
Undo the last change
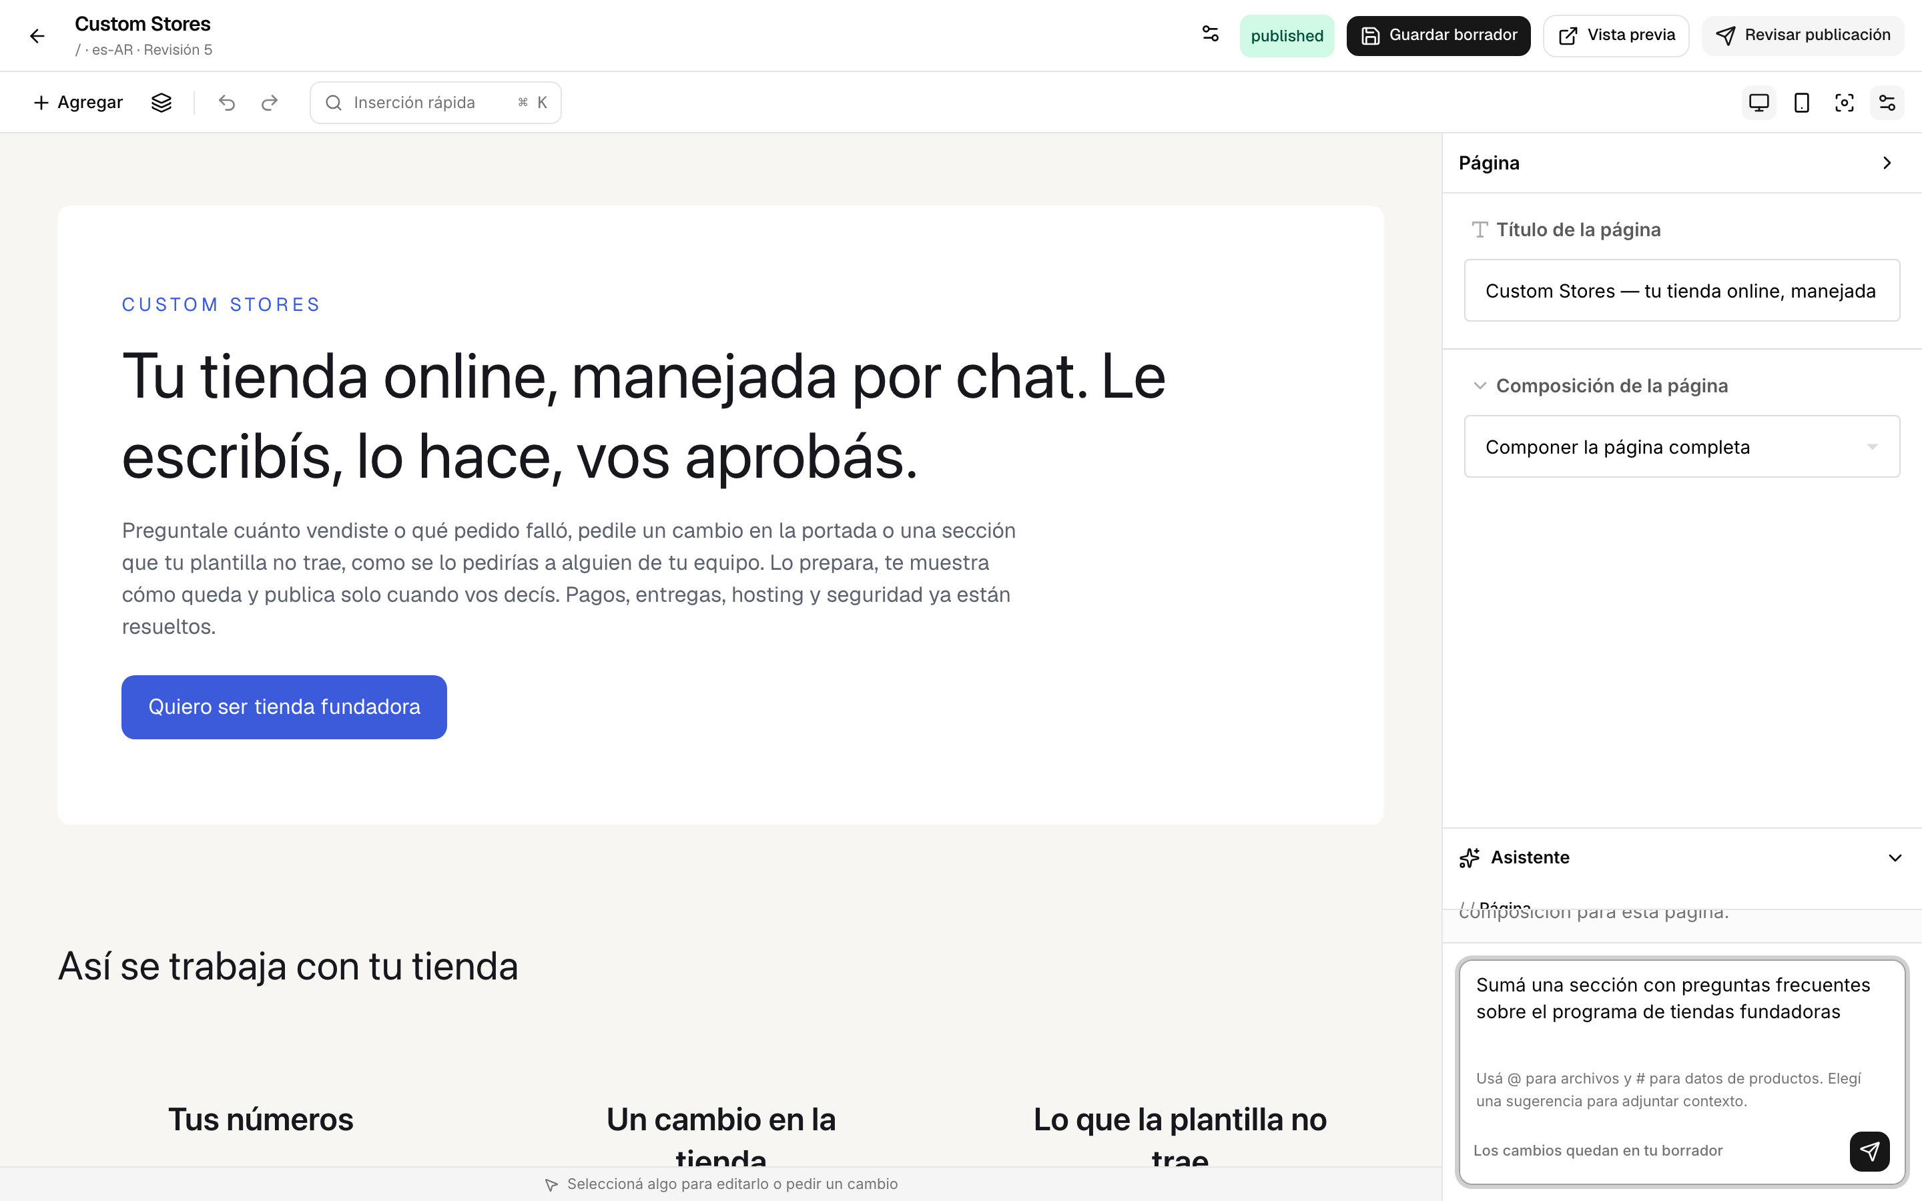(x=227, y=103)
